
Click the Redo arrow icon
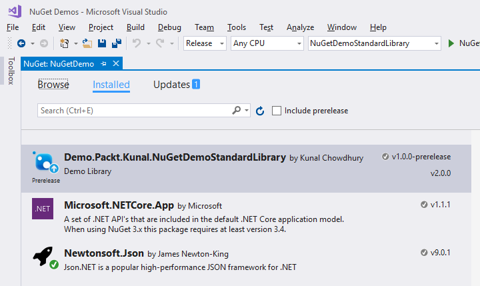click(160, 43)
